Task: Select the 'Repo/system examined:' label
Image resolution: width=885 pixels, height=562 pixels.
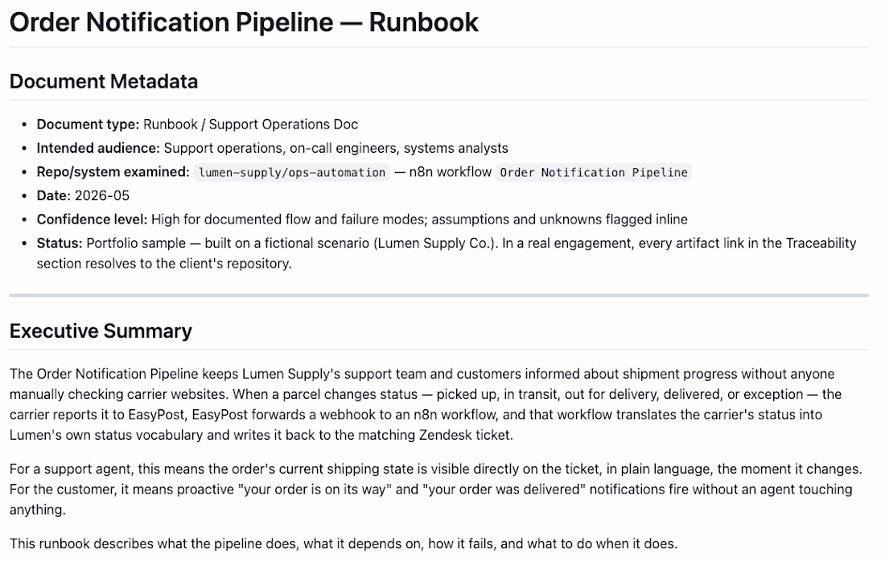Action: (113, 171)
